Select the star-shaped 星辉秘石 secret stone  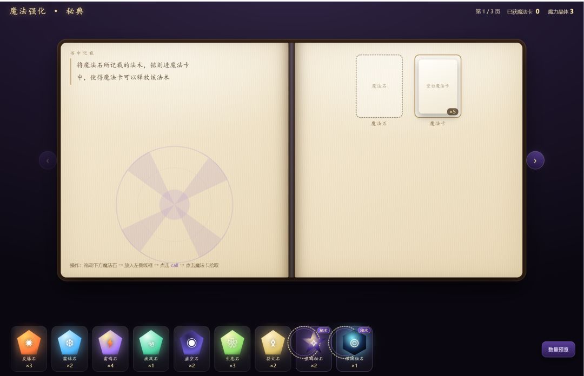[314, 348]
